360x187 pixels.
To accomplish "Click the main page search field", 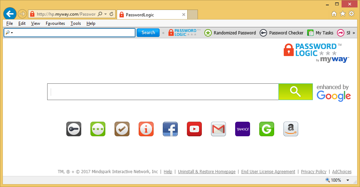I will (163, 92).
